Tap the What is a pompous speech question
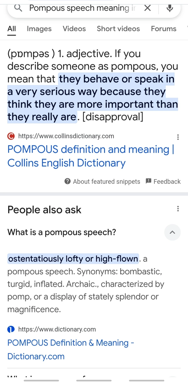The height and width of the screenshot is (384, 188). (x=62, y=233)
